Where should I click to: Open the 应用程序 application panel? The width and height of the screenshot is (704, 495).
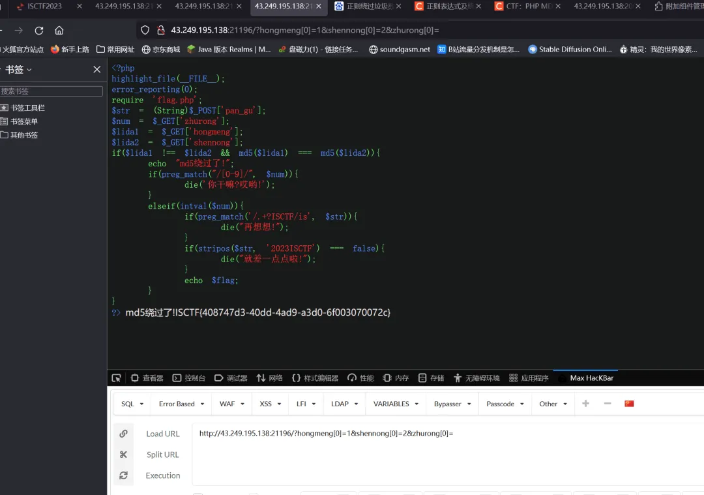(529, 378)
